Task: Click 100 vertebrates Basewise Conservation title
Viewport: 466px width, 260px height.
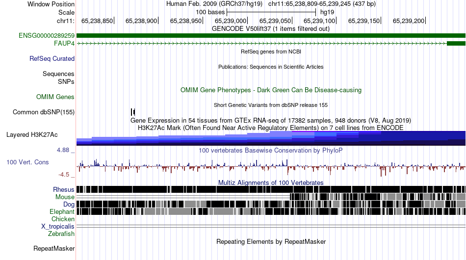Action: point(271,150)
